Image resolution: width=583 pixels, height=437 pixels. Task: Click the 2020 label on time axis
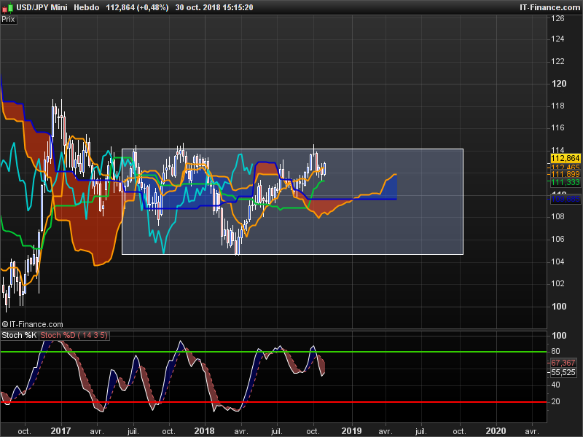pyautogui.click(x=496, y=431)
